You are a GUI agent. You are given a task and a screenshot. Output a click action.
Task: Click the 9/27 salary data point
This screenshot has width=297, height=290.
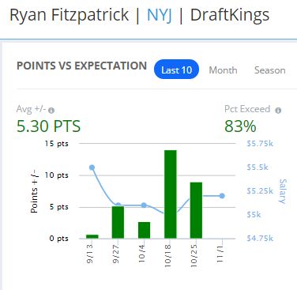pos(118,205)
